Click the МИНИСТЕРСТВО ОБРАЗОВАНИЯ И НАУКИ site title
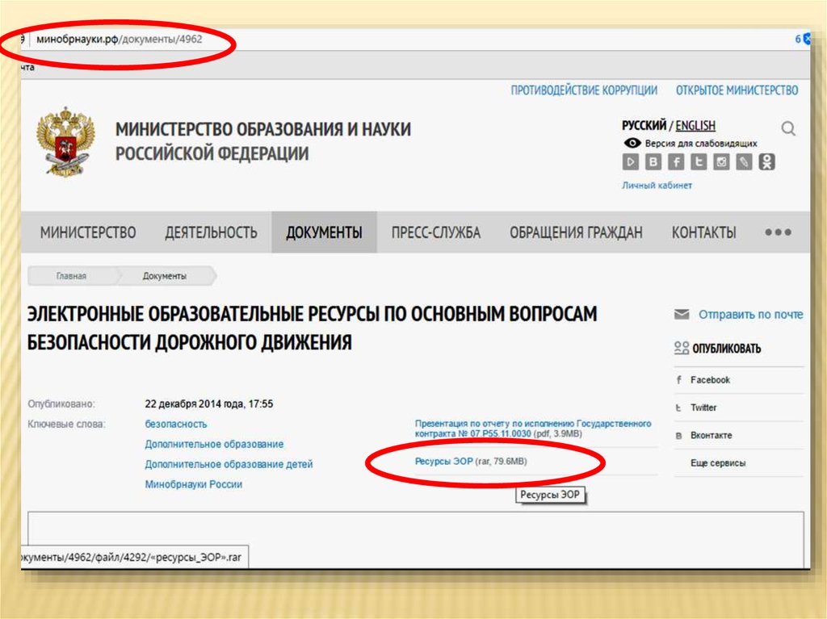Image resolution: width=827 pixels, height=619 pixels. [262, 141]
